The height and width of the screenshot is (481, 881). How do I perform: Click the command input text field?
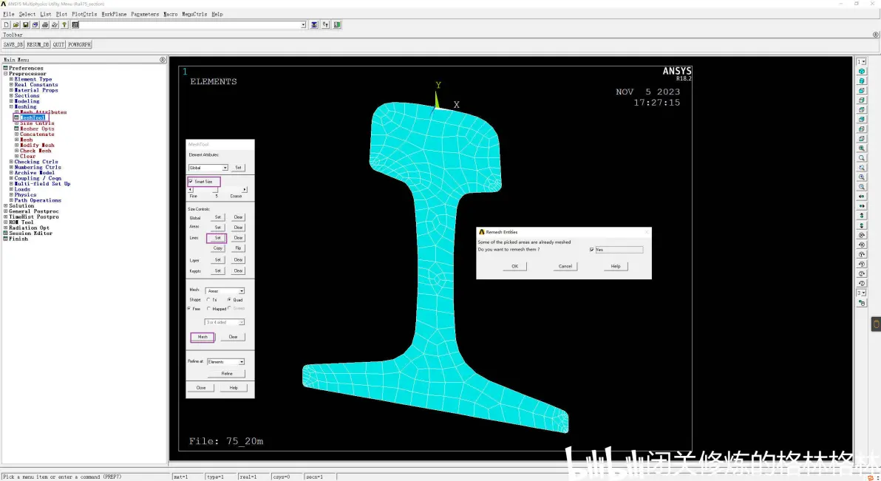pyautogui.click(x=191, y=24)
